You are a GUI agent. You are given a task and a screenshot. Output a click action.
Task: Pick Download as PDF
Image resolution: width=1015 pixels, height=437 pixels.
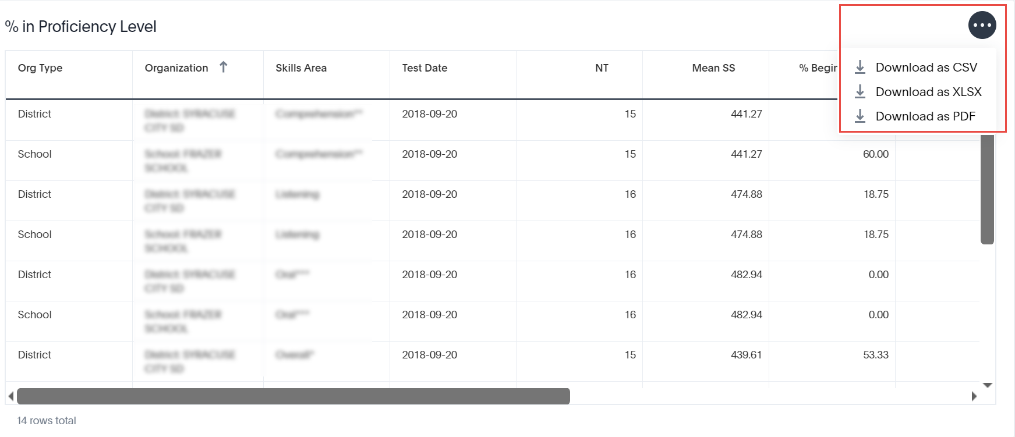click(x=925, y=116)
